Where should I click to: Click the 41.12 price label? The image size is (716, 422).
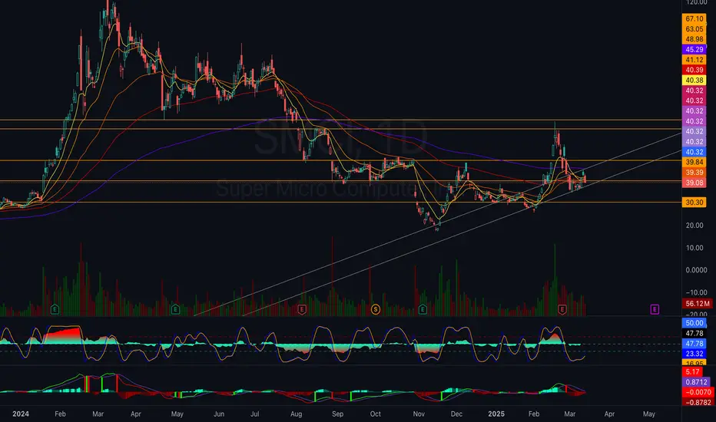click(x=694, y=60)
